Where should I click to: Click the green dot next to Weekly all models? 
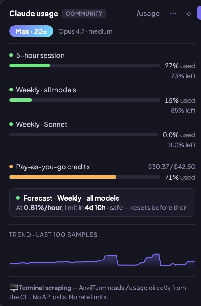pyautogui.click(x=11, y=90)
